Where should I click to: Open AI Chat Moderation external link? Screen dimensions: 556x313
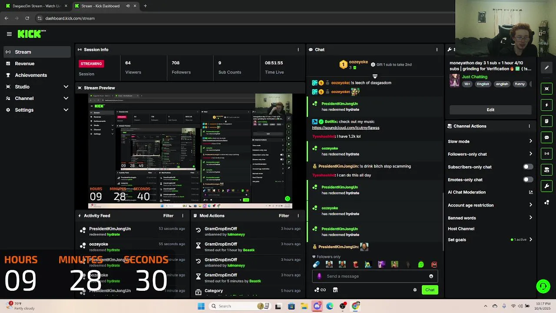531,192
